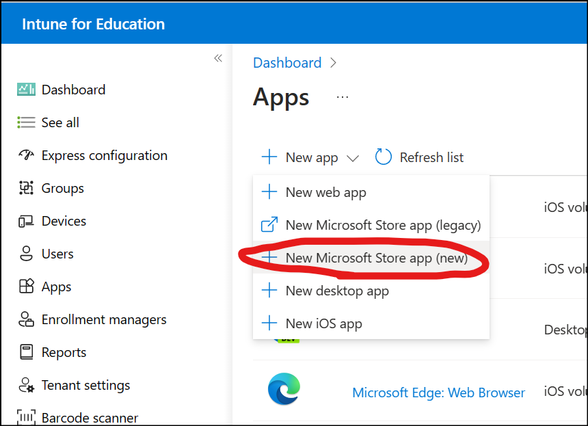Navigate to Groups section
This screenshot has width=588, height=426.
(63, 188)
